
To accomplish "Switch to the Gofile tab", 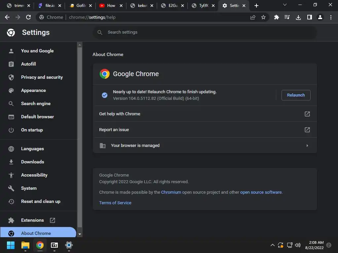I will 81,6.
